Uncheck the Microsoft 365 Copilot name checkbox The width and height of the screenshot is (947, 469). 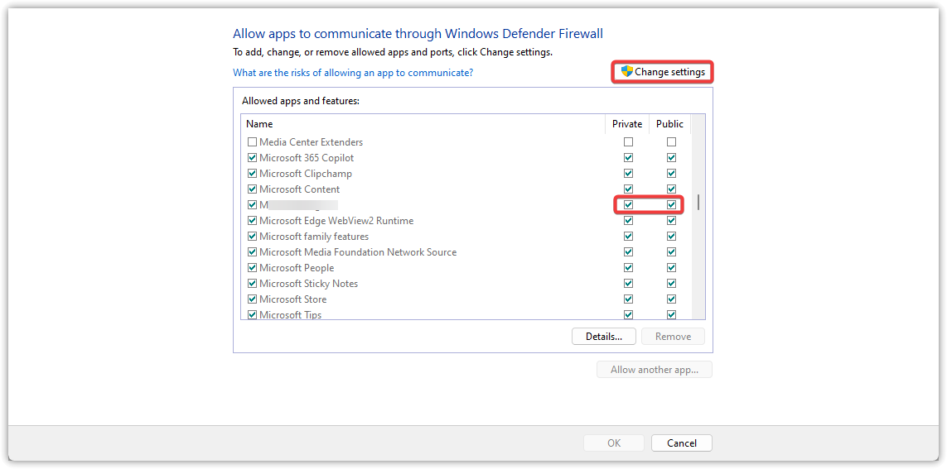252,158
